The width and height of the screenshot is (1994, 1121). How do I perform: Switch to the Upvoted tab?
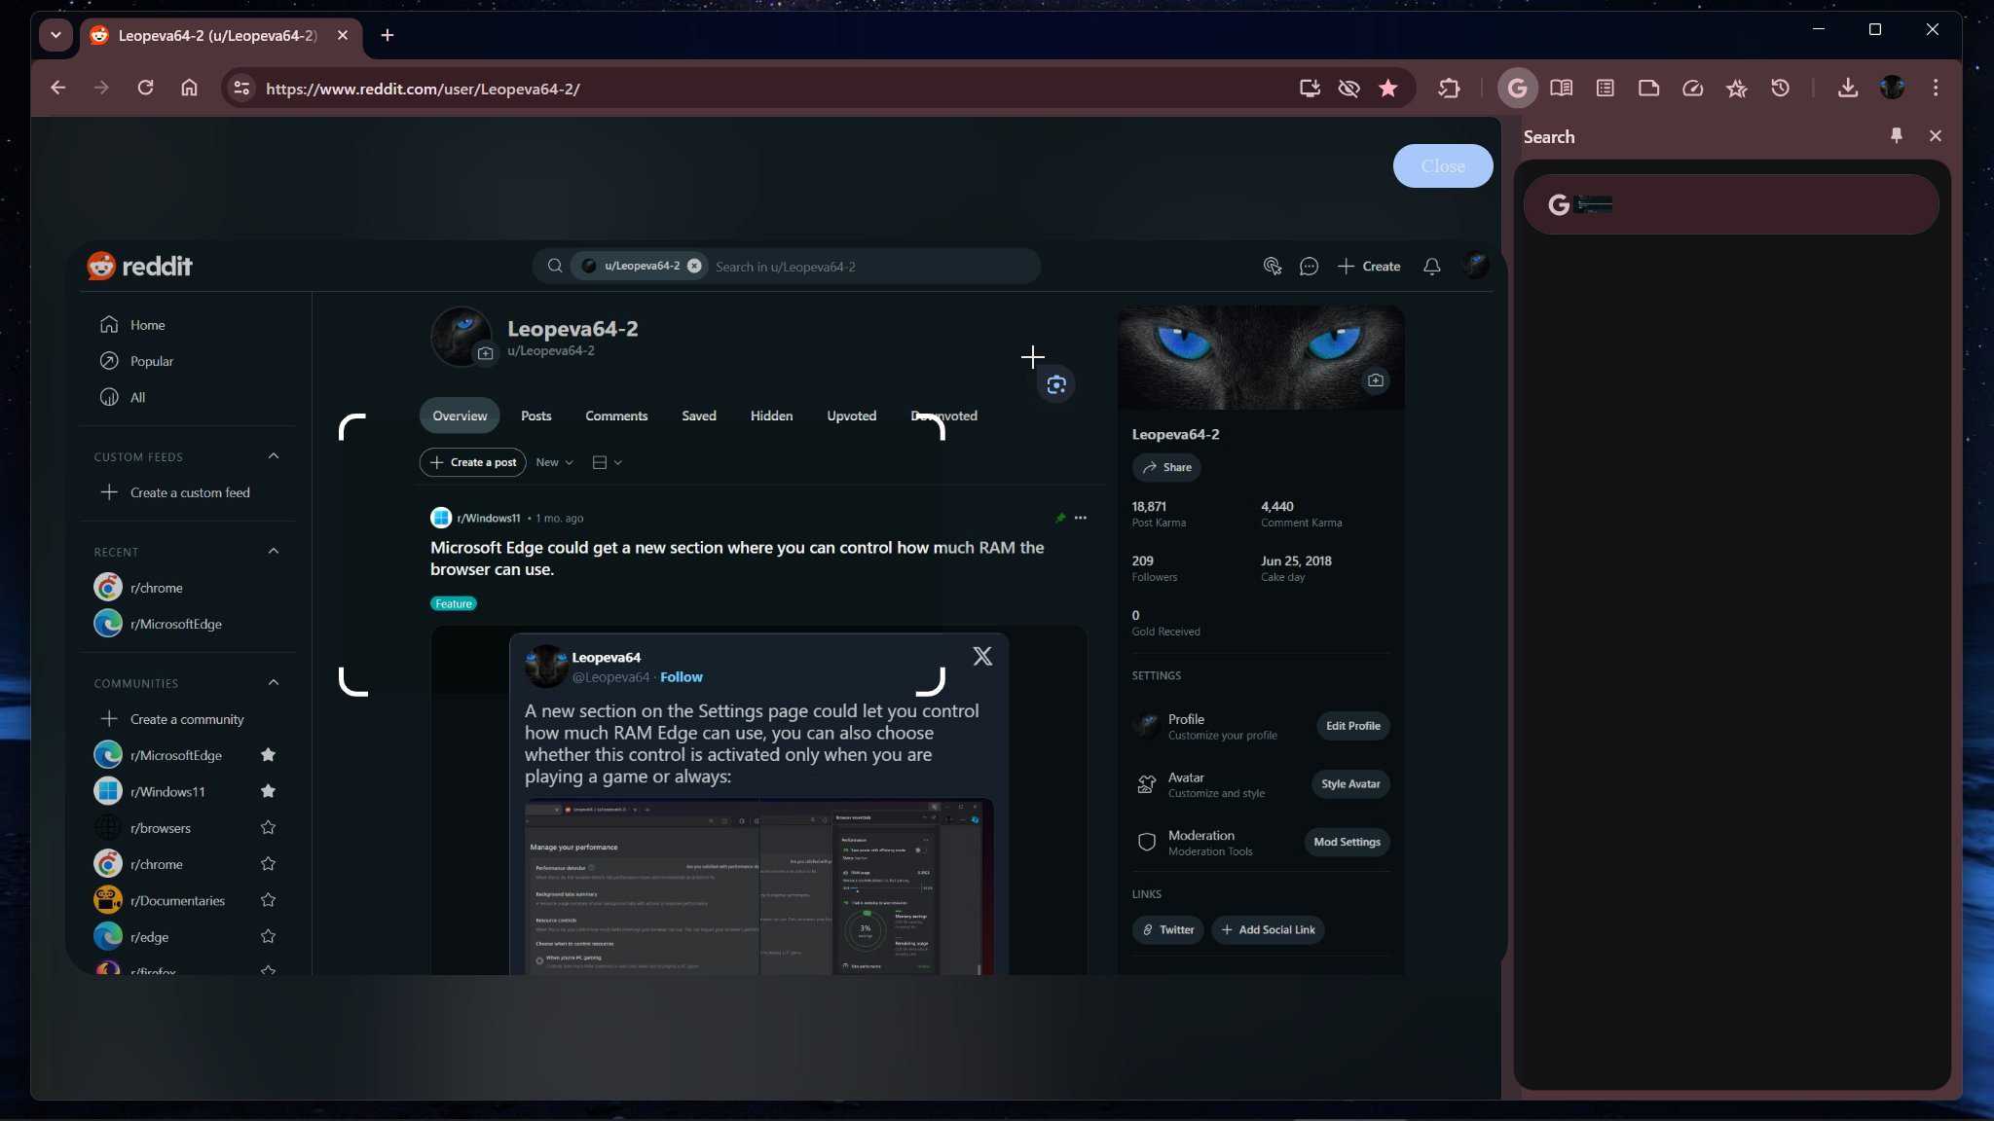pyautogui.click(x=851, y=416)
